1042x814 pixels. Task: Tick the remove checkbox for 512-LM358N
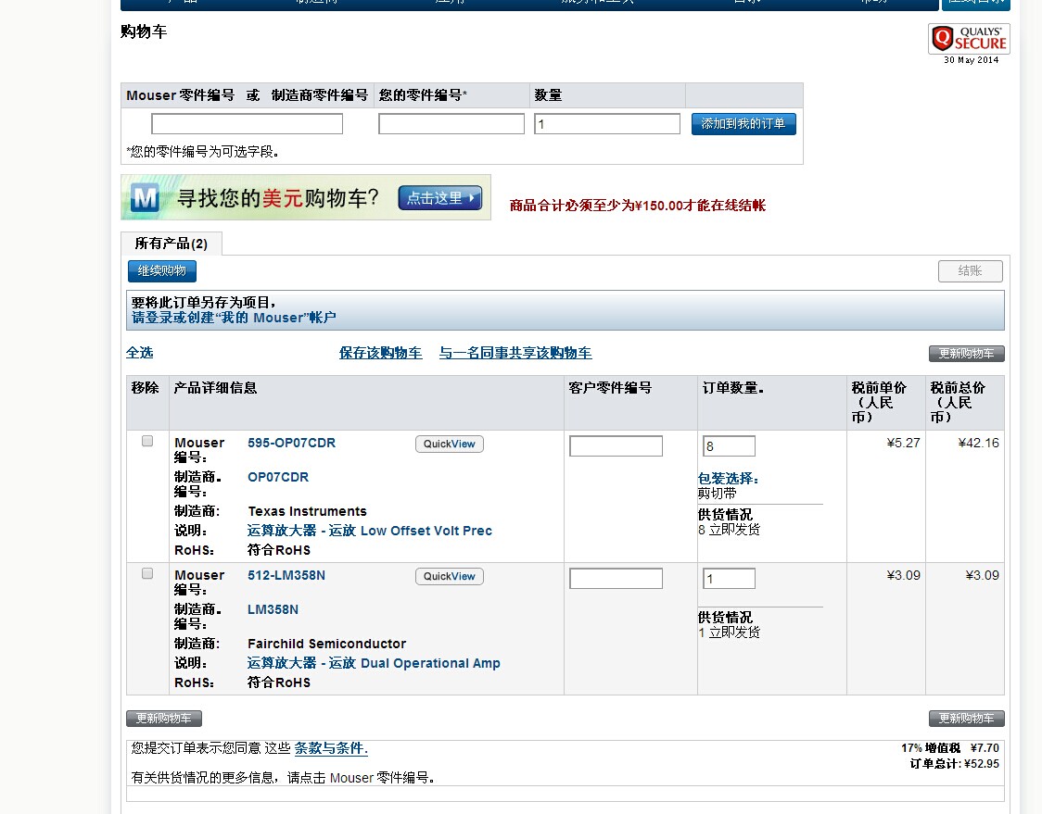(147, 573)
